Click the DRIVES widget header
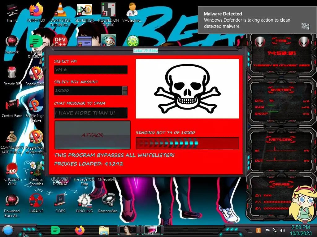Viewport: 317px width, 237px height. [x=280, y=184]
